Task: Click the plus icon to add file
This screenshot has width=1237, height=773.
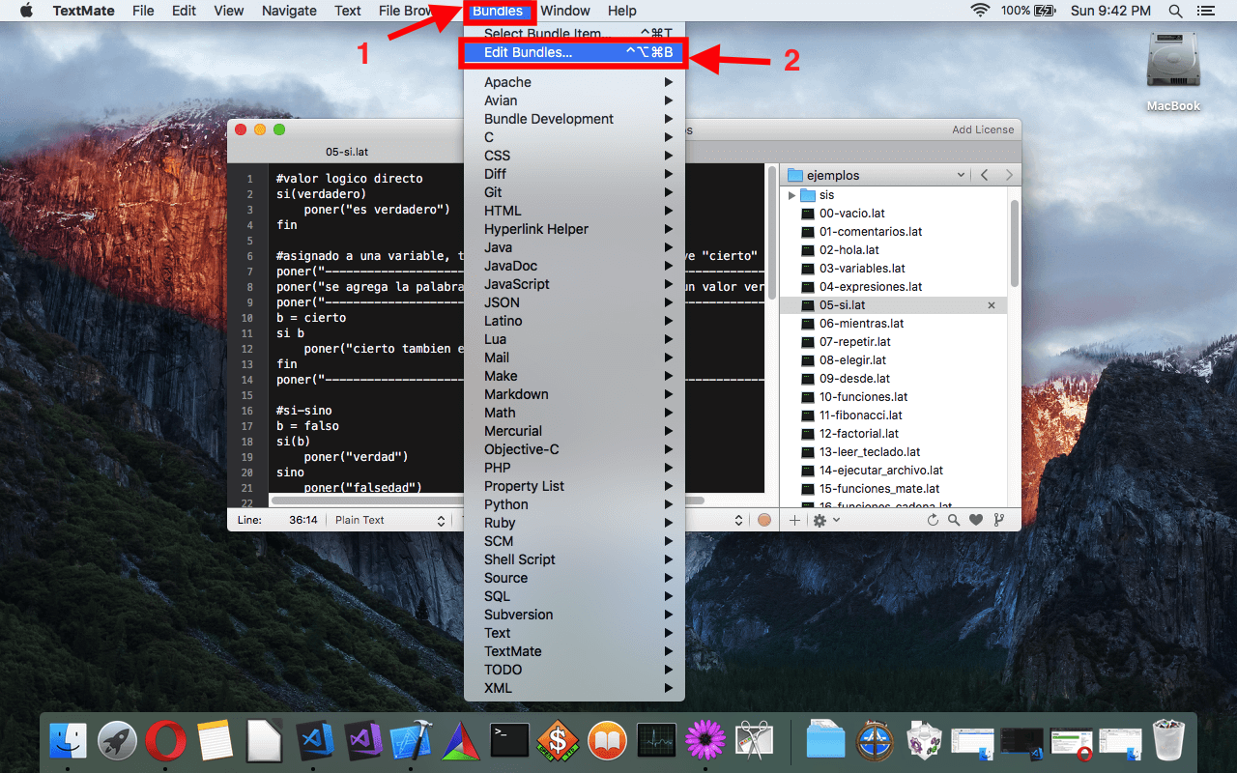Action: click(795, 520)
